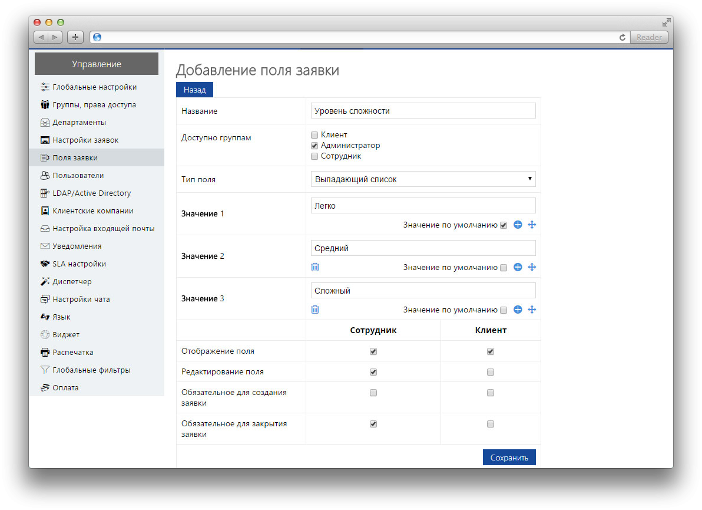Uncheck the Администратор group checkbox

point(314,146)
